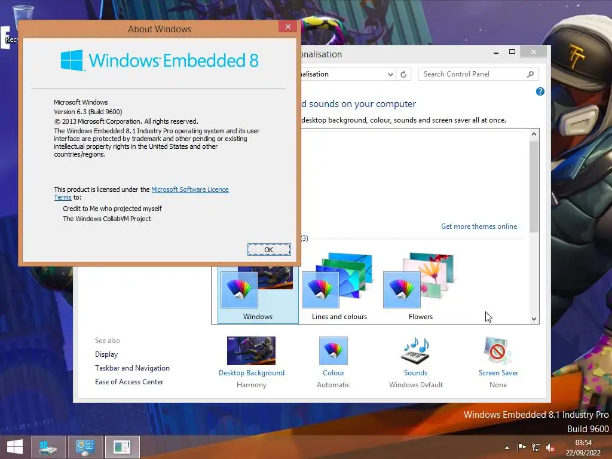Click theme list scroll down arrow
The height and width of the screenshot is (459, 612).
tap(534, 319)
